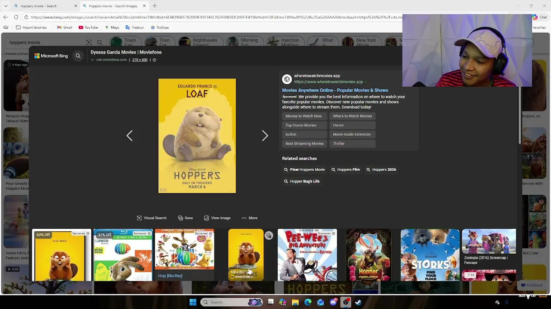Click the View image button
This screenshot has width=551, height=309.
217,218
